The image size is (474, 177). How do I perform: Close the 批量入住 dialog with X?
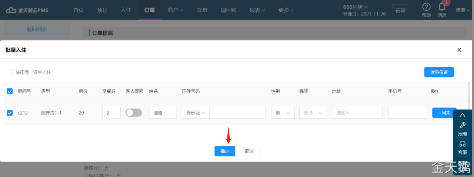click(x=459, y=50)
